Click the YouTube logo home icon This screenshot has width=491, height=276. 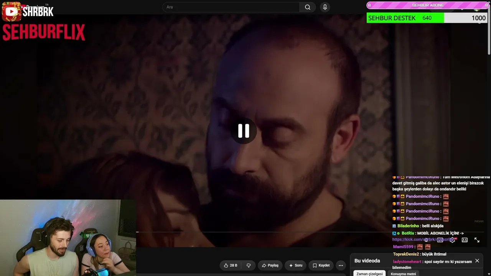point(12,11)
